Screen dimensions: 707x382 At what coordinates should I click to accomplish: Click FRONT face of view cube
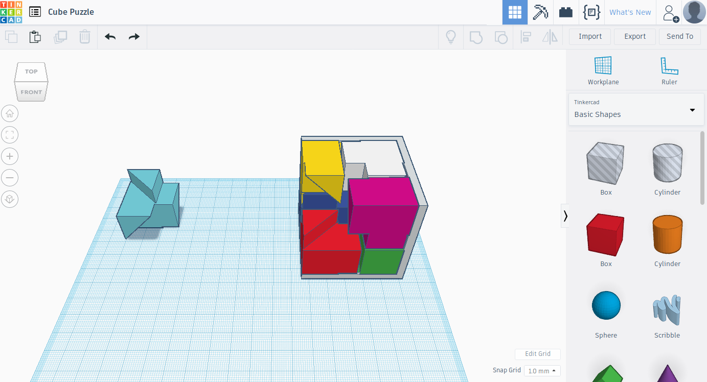tap(31, 92)
